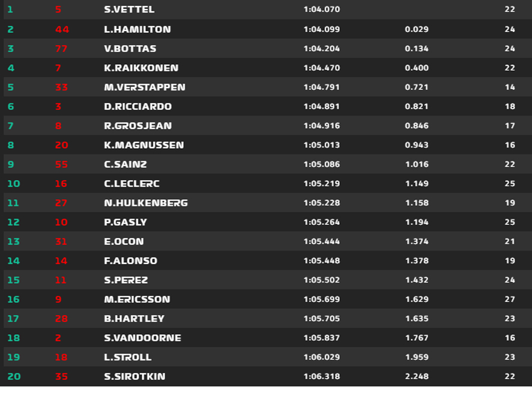Click driver name S.VETTEL
This screenshot has width=532, height=402.
[129, 10]
